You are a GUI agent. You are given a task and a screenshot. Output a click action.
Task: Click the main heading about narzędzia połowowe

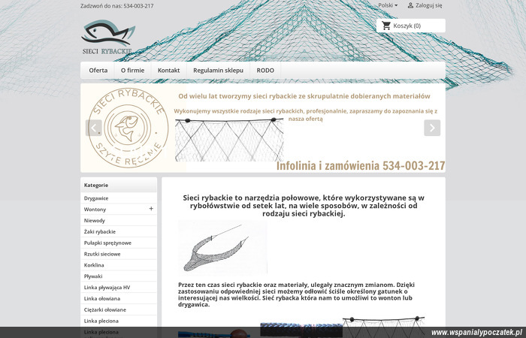tap(304, 206)
